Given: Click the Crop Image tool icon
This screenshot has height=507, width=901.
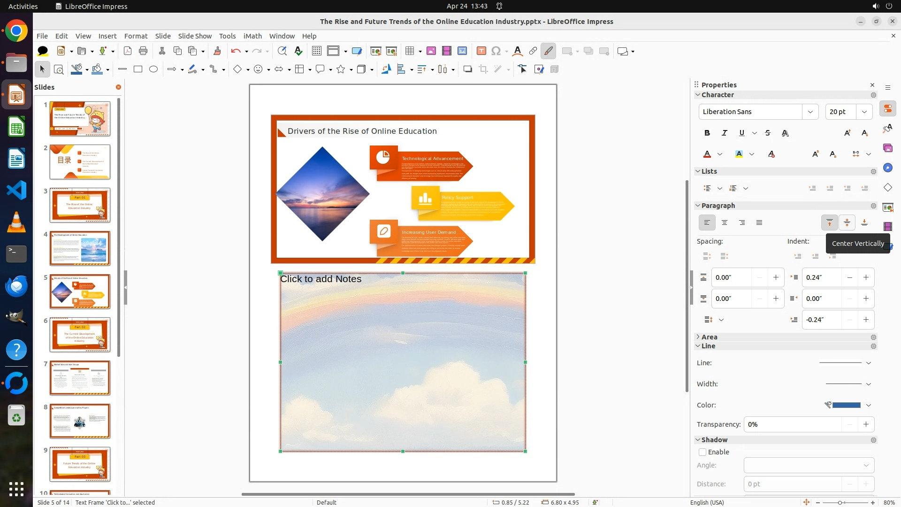Looking at the screenshot, I should (483, 69).
